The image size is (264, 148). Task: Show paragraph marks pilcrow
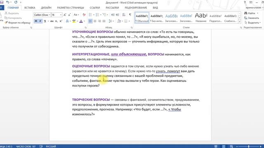coord(130,15)
